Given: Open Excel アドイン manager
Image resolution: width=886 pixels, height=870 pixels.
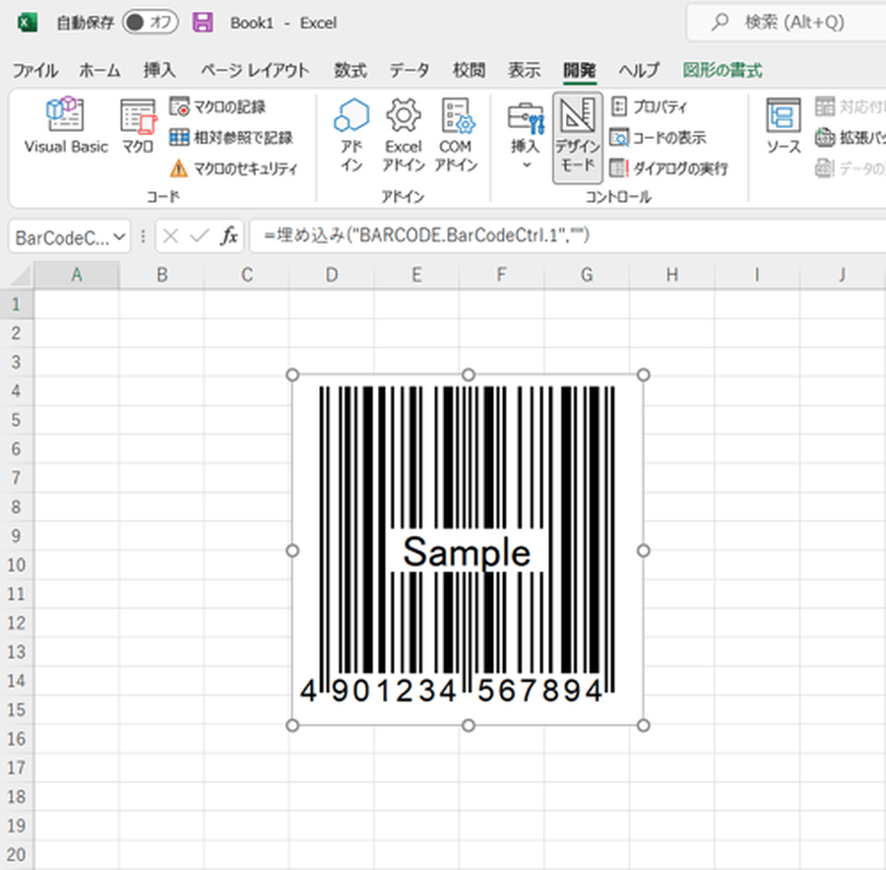Looking at the screenshot, I should point(403,135).
